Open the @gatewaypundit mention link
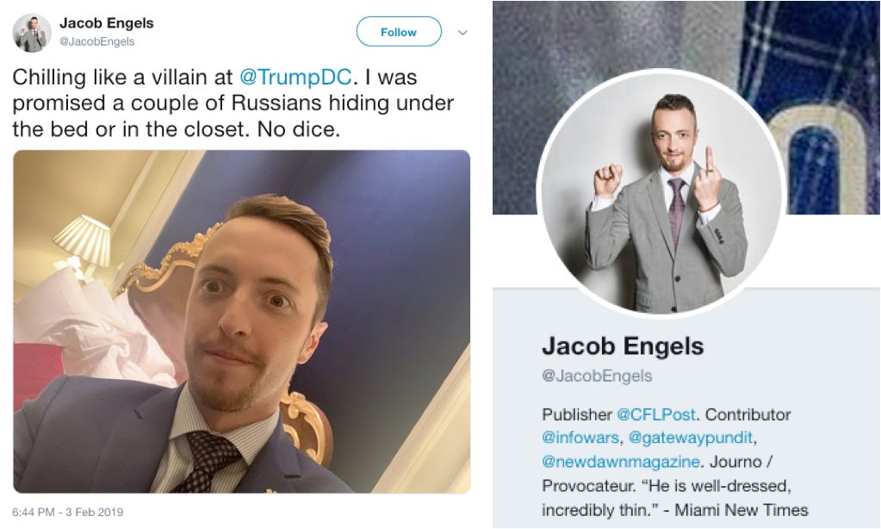The width and height of the screenshot is (881, 529). click(x=691, y=438)
